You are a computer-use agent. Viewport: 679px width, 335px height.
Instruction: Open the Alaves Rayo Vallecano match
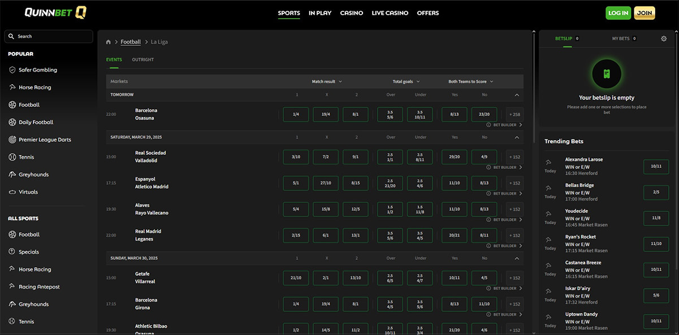[x=152, y=209]
